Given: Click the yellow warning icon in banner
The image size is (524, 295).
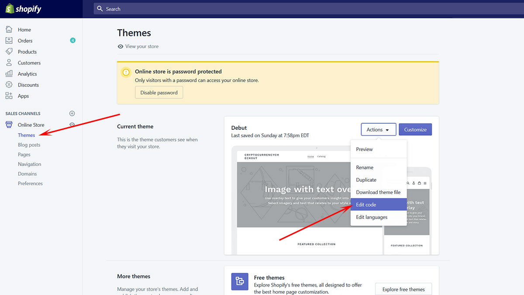Looking at the screenshot, I should point(126,73).
